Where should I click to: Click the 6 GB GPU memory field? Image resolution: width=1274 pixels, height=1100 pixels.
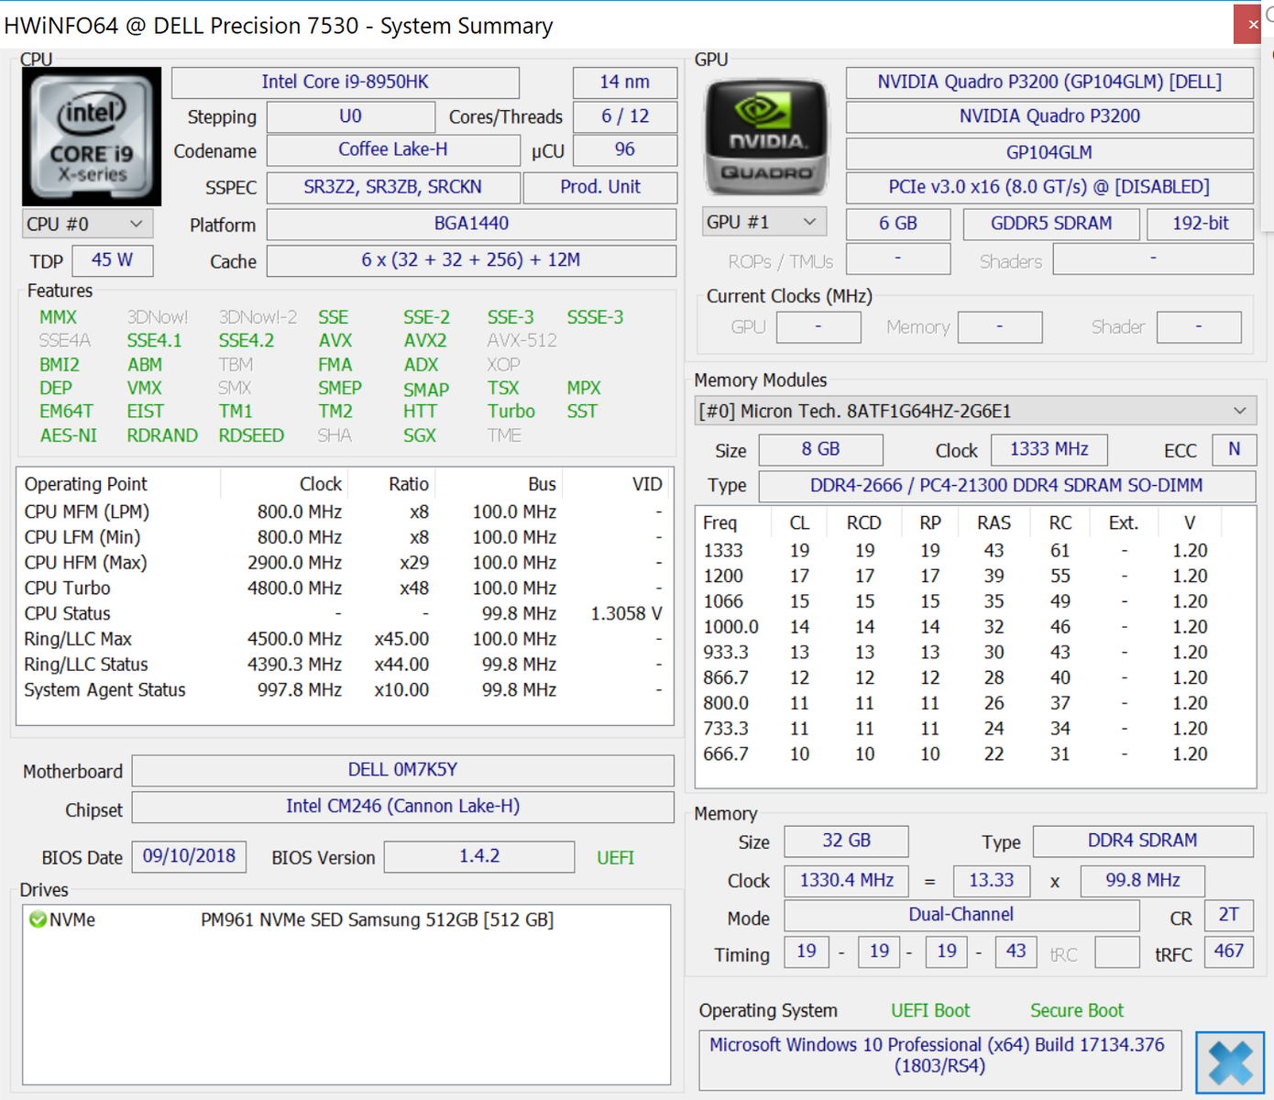tap(898, 224)
